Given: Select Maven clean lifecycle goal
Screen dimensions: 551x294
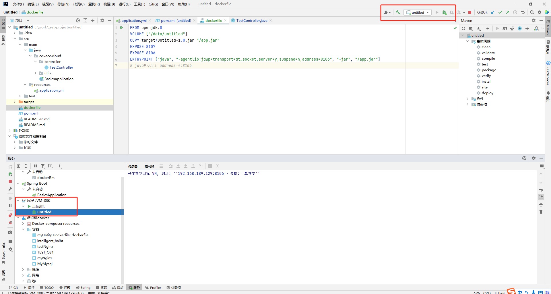Looking at the screenshot, I should click(x=486, y=47).
